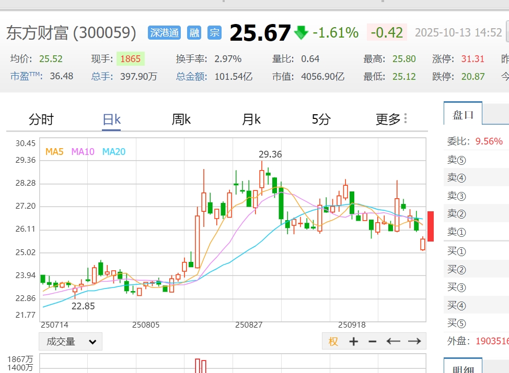Click the 买④ order row
This screenshot has width=509, height=373.
(x=476, y=305)
